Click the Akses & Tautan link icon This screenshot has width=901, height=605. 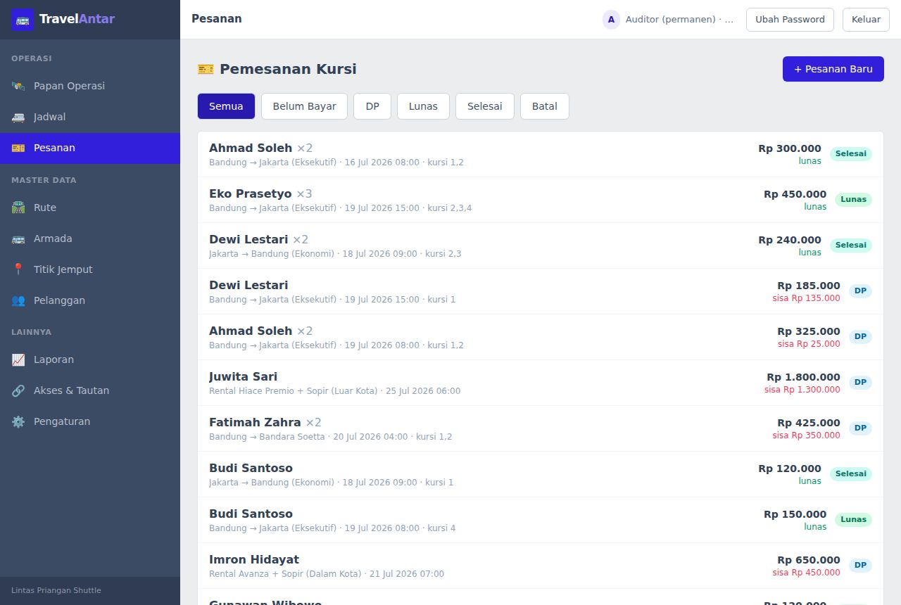[x=18, y=390]
